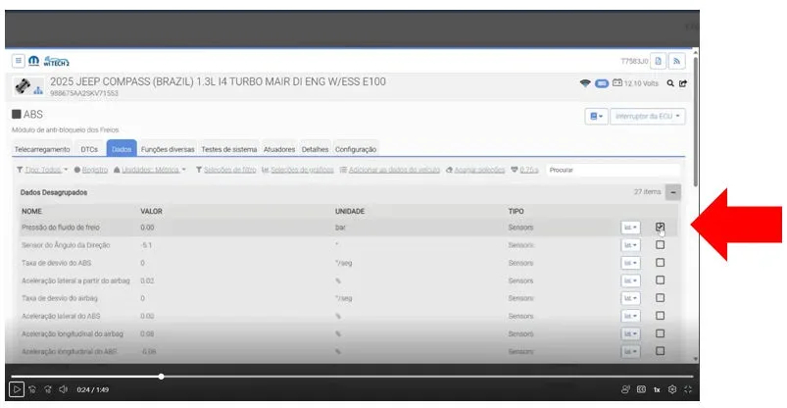Select the Dados tab
Viewport: 787px width, 408px height.
tap(122, 149)
